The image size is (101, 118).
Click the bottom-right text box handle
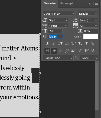click(x=40, y=112)
